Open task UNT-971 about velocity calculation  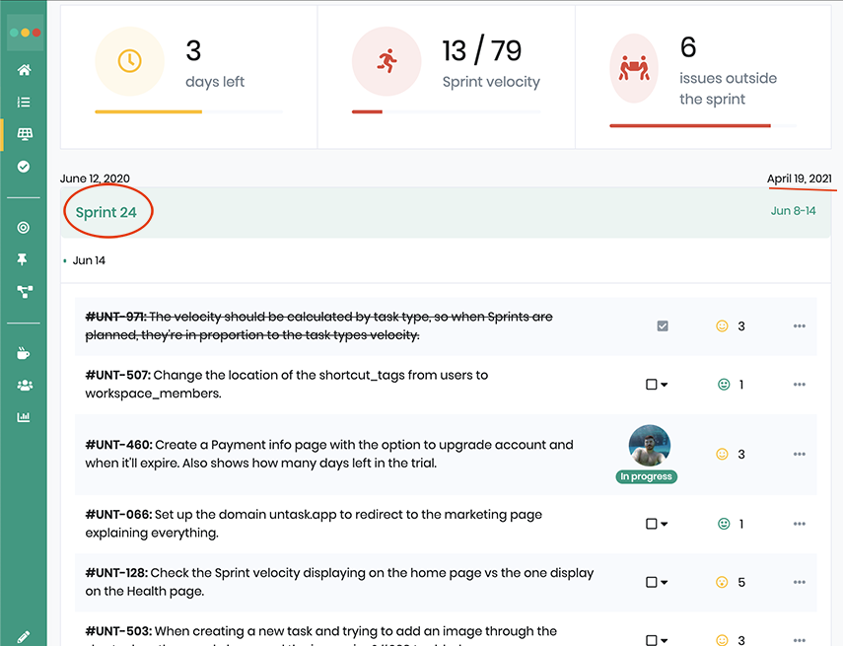click(x=318, y=325)
